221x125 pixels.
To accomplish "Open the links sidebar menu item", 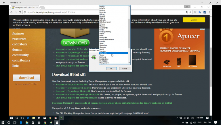I will 16,66.
